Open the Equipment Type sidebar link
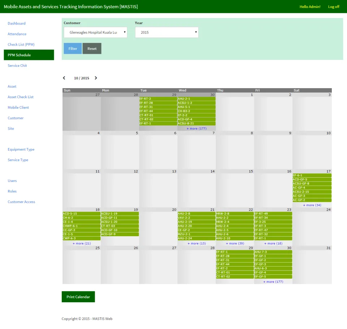The image size is (347, 329). 21,149
